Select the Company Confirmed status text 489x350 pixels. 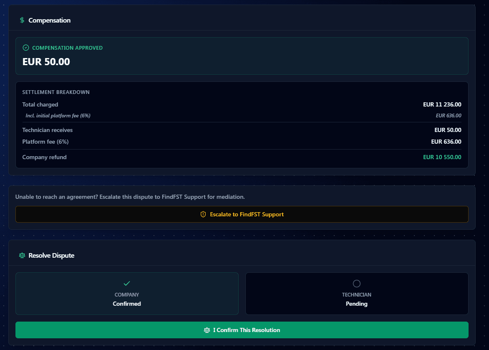tap(127, 304)
